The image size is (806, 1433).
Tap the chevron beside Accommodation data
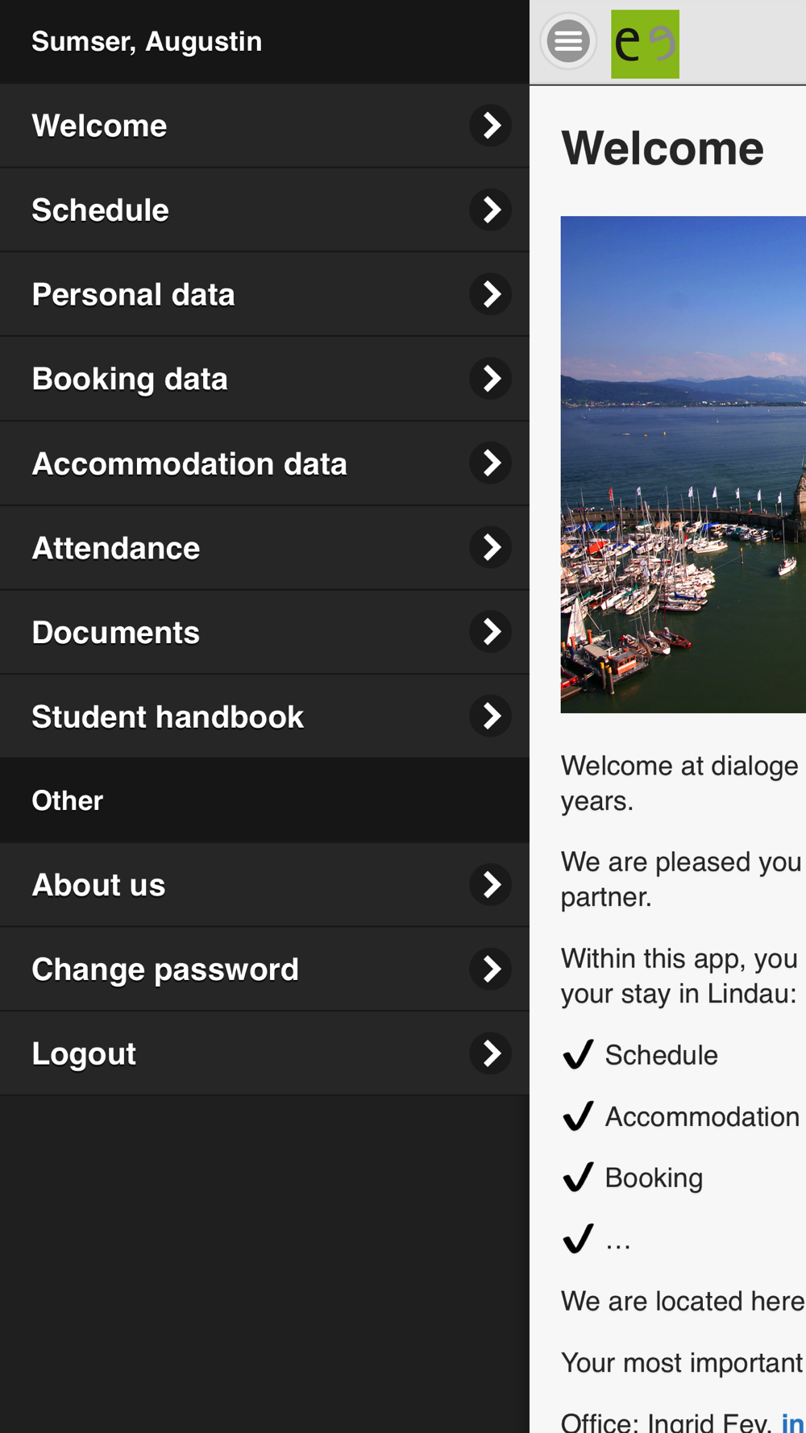click(x=491, y=463)
